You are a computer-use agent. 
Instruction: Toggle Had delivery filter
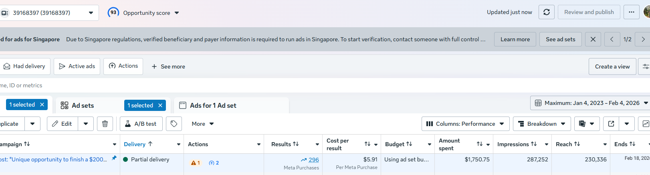click(x=25, y=66)
